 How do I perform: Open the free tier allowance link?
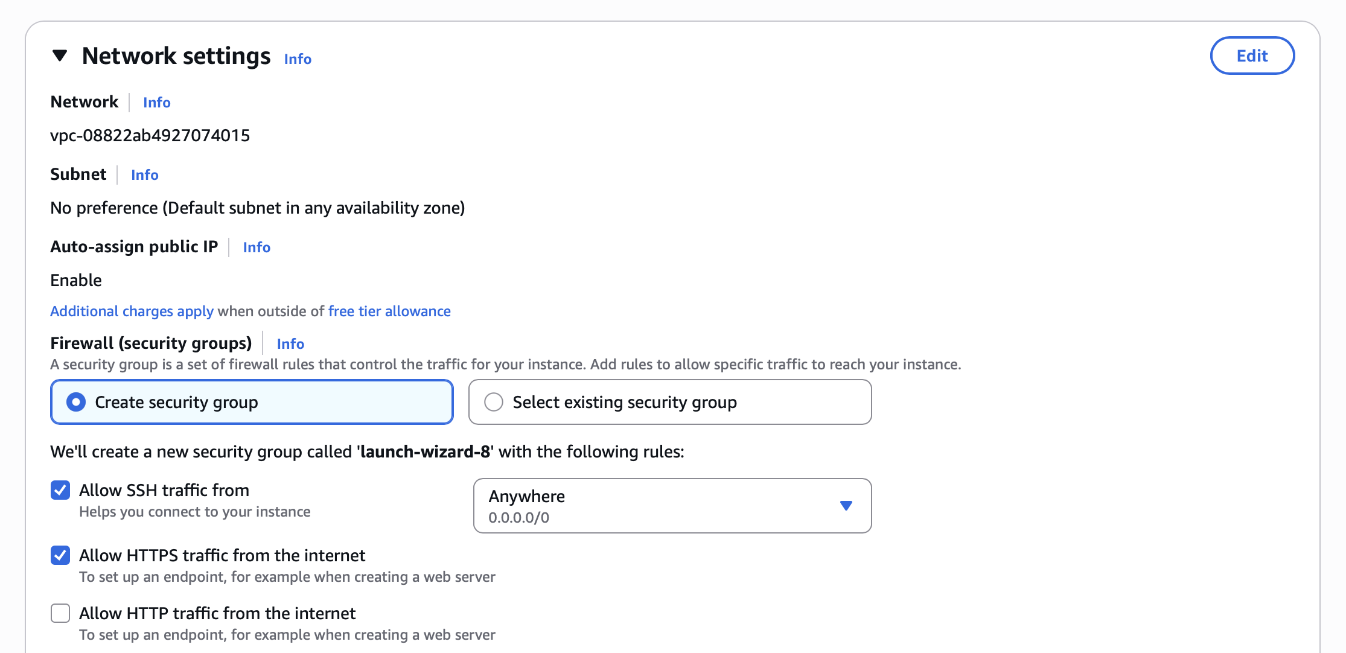pos(388,311)
